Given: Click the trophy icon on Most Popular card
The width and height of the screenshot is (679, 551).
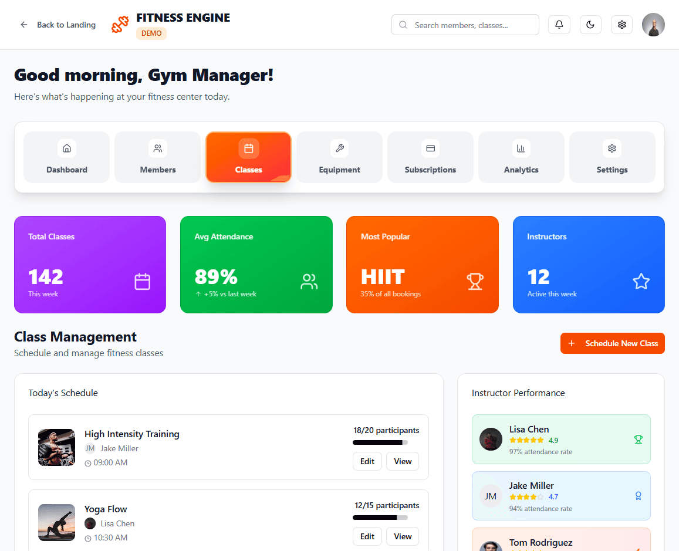Looking at the screenshot, I should 475,281.
